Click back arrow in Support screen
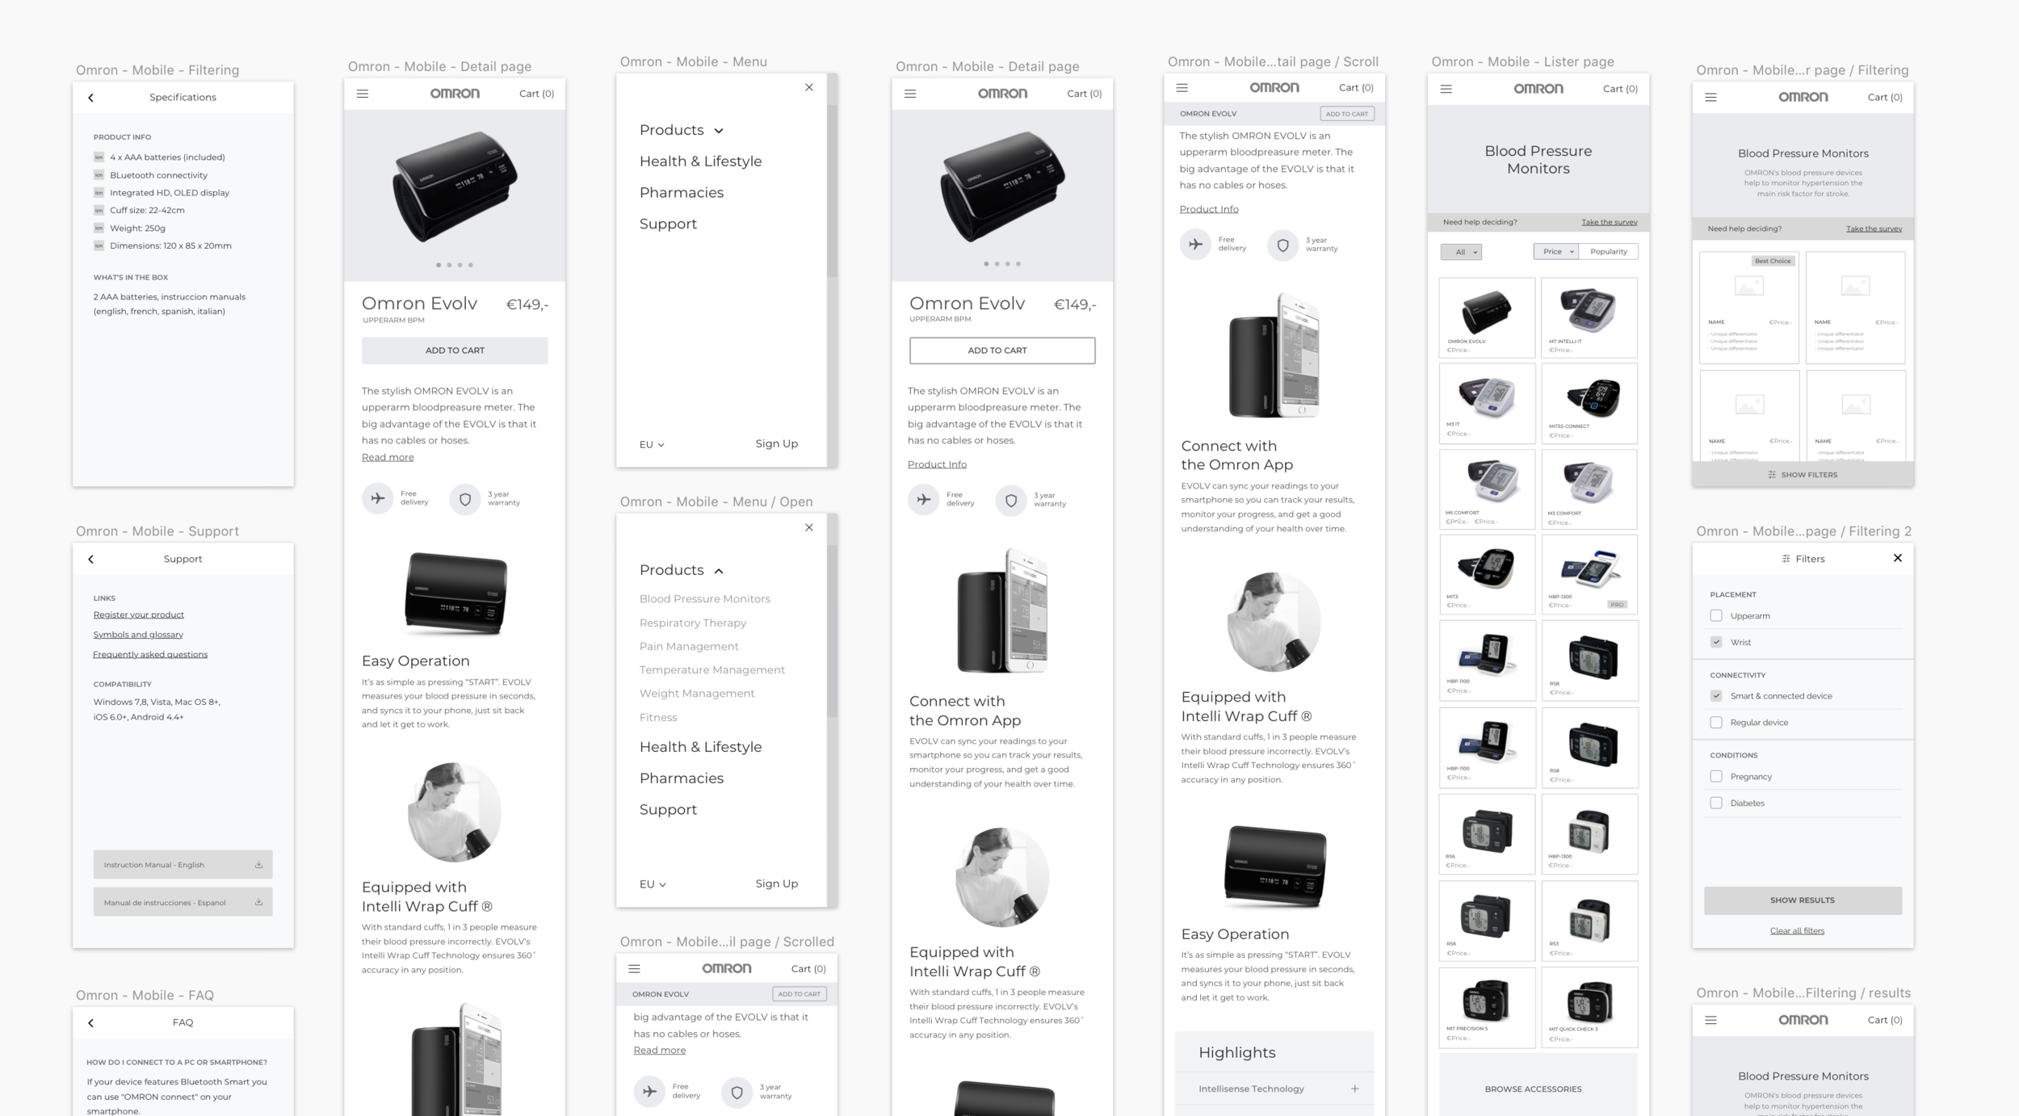 click(x=90, y=559)
